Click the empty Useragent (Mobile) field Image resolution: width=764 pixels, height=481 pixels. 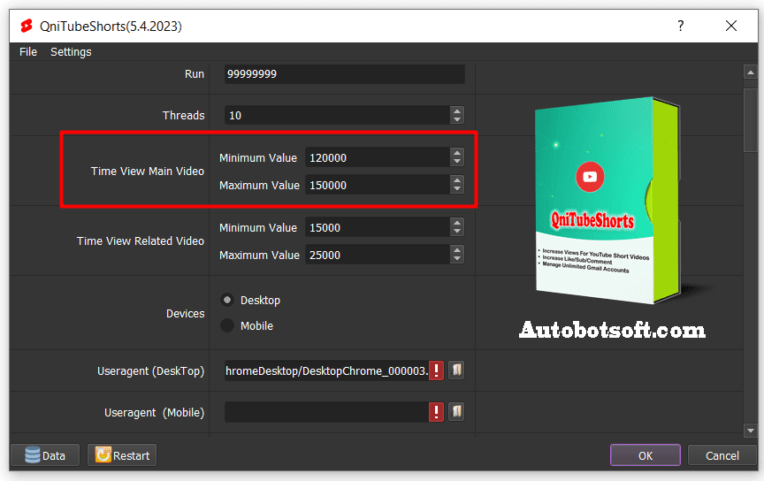click(326, 412)
